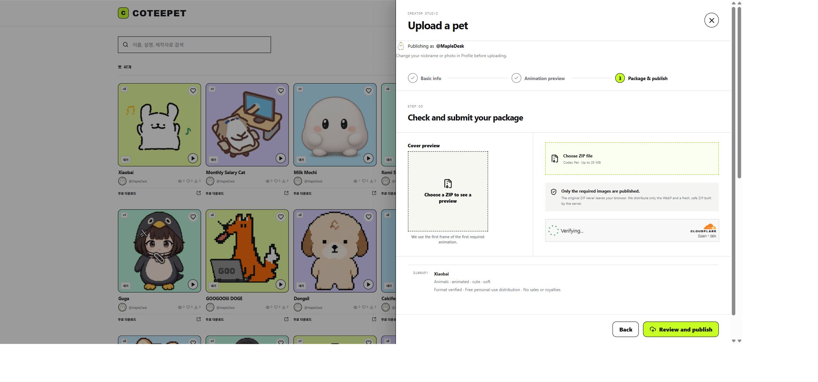Play the Xiaobai animation

[193, 158]
